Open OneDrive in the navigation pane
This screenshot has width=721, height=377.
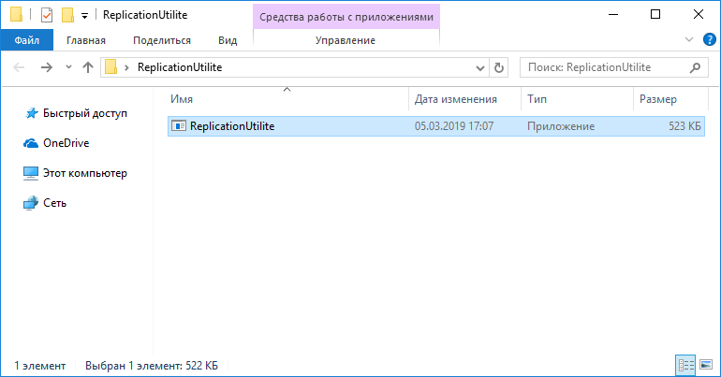pyautogui.click(x=64, y=143)
